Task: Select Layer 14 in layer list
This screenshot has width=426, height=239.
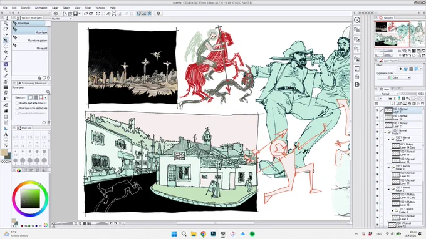Action: [407, 154]
